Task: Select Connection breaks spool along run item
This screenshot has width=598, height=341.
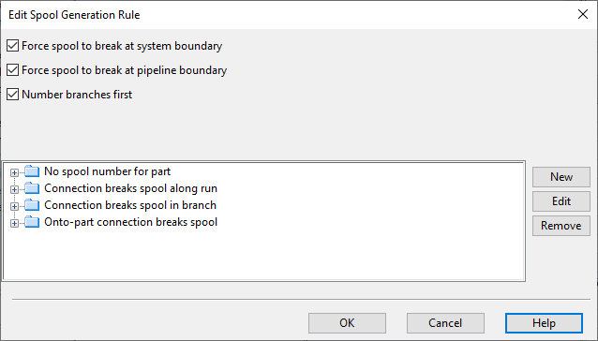Action: pos(131,188)
